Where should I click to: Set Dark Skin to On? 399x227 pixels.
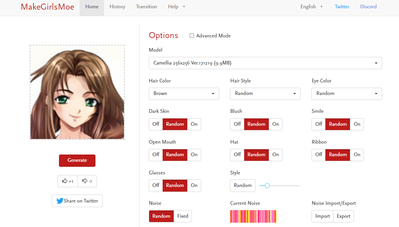[194, 124]
